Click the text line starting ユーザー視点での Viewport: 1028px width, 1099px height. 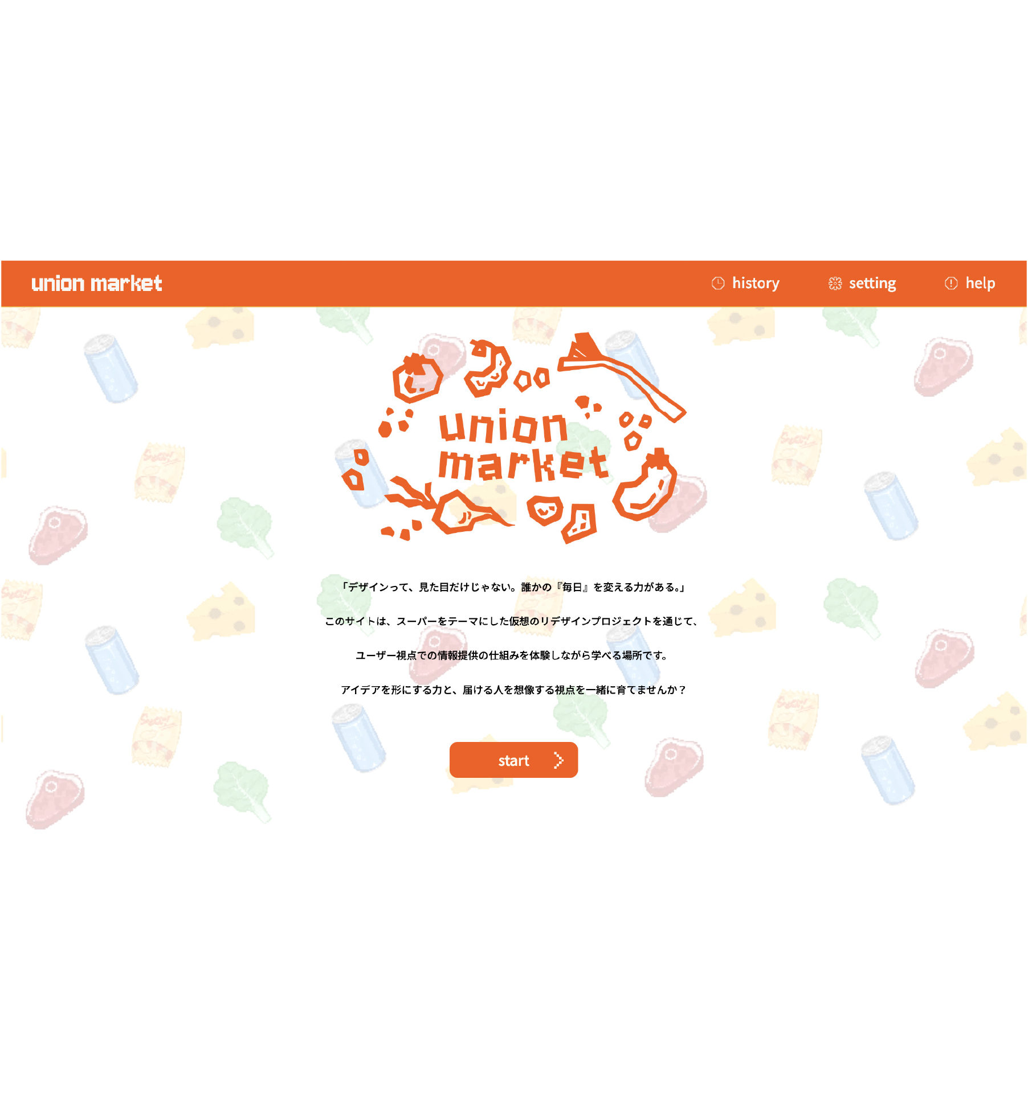click(512, 655)
